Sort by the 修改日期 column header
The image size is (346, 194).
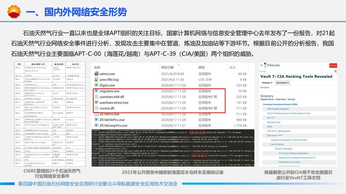click(168, 67)
